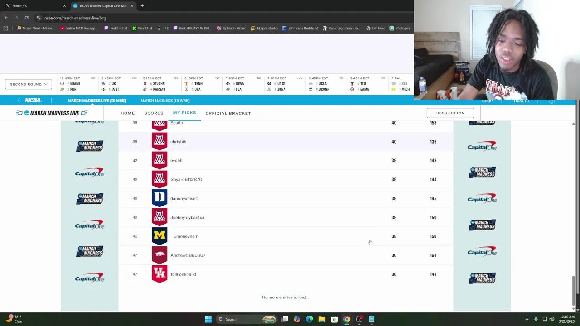Image resolution: width=580 pixels, height=326 pixels.
Task: Click the Shop link in header
Action: (487, 101)
